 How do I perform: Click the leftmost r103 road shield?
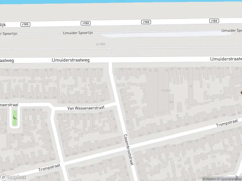click(25, 24)
